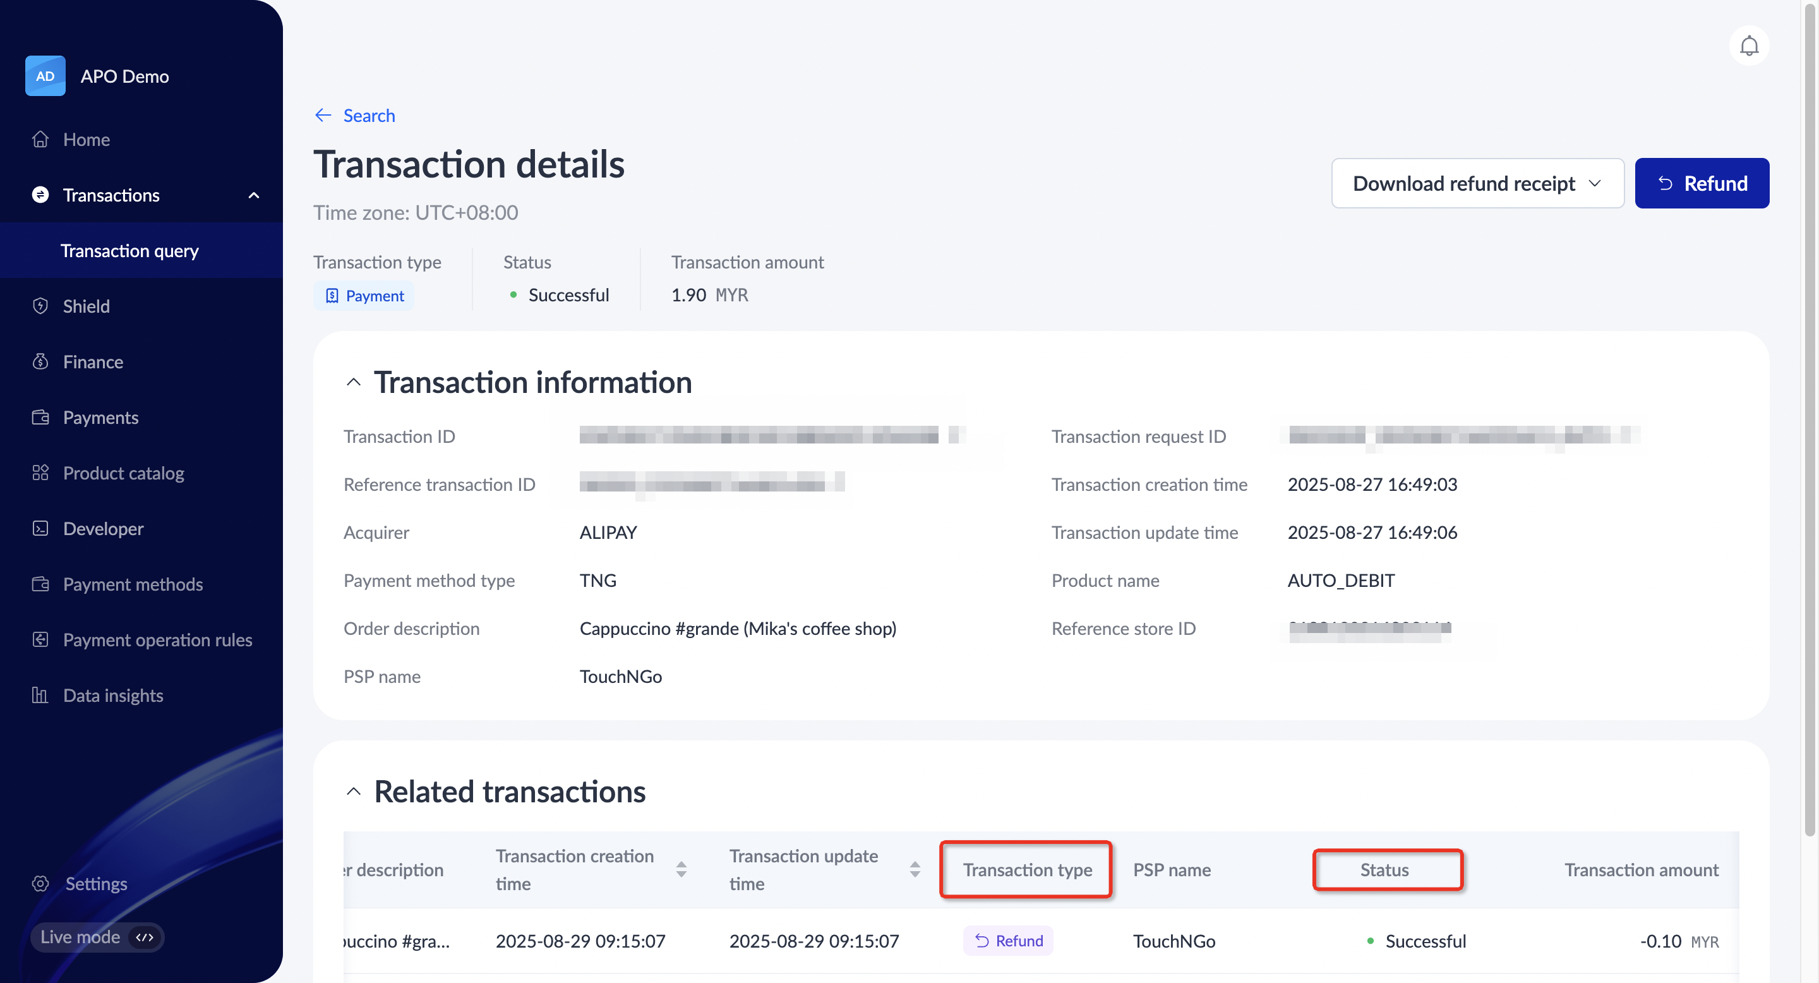The image size is (1819, 983).
Task: Select Transaction query menu item
Action: [129, 251]
